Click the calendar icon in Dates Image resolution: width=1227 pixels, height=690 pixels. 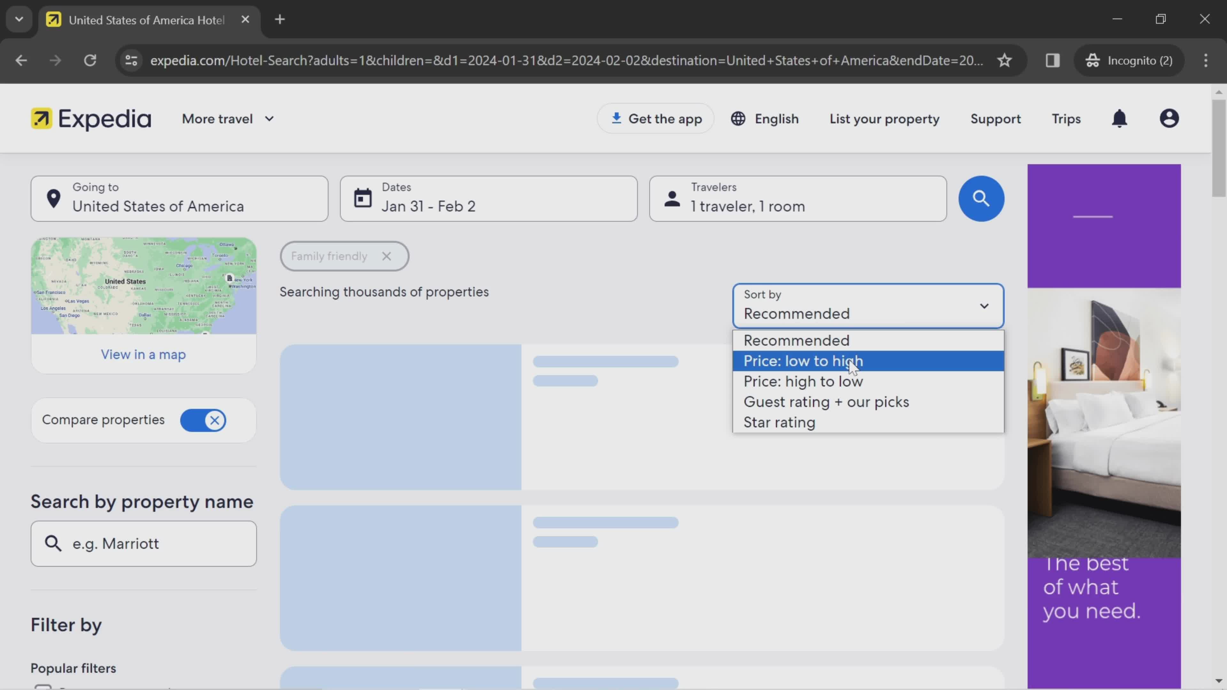pos(362,198)
